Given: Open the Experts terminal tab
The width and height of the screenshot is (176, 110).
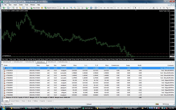Looking at the screenshot, I should click(43, 101).
